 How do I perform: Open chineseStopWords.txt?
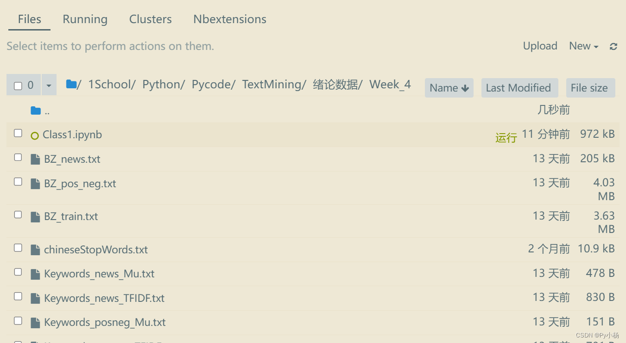click(96, 250)
